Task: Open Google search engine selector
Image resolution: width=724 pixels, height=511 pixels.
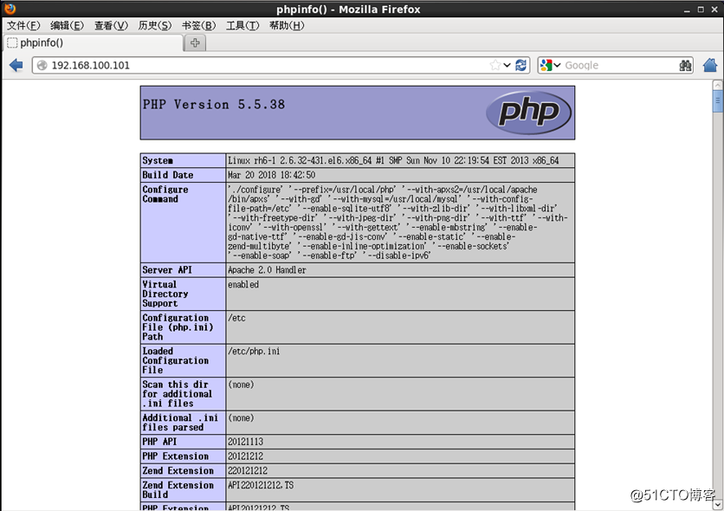Action: [551, 65]
